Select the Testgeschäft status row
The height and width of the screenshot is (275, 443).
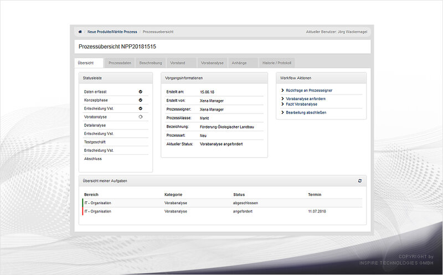tap(116, 142)
